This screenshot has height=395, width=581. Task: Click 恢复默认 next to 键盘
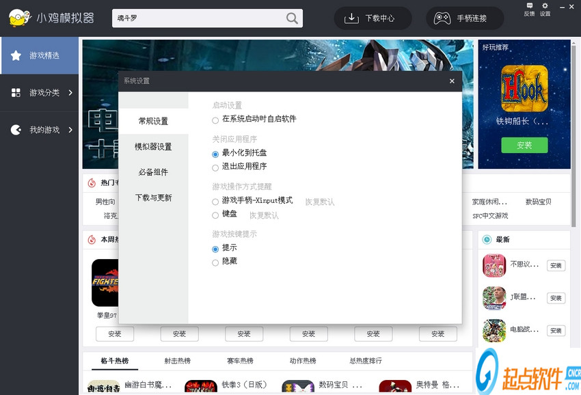tap(265, 215)
